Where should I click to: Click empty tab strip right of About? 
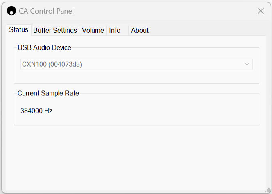coord(205,30)
